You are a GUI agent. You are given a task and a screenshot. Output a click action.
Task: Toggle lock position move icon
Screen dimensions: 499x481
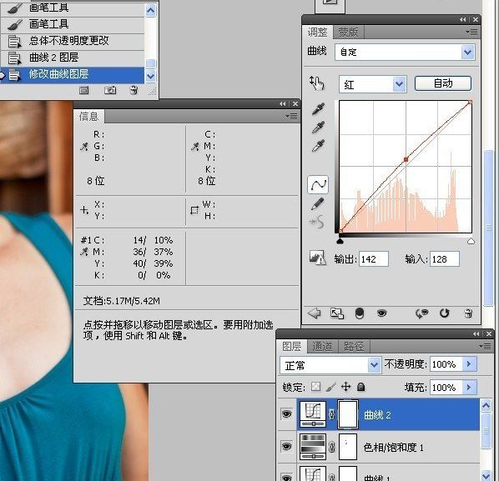coord(346,387)
